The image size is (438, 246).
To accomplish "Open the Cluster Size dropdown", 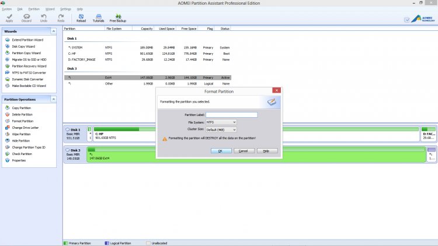I will 221,129.
